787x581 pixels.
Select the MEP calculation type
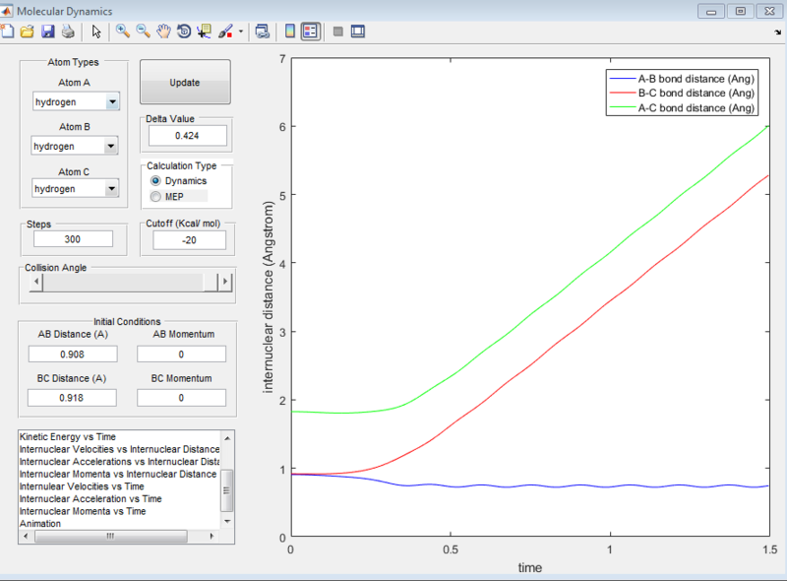click(x=155, y=197)
